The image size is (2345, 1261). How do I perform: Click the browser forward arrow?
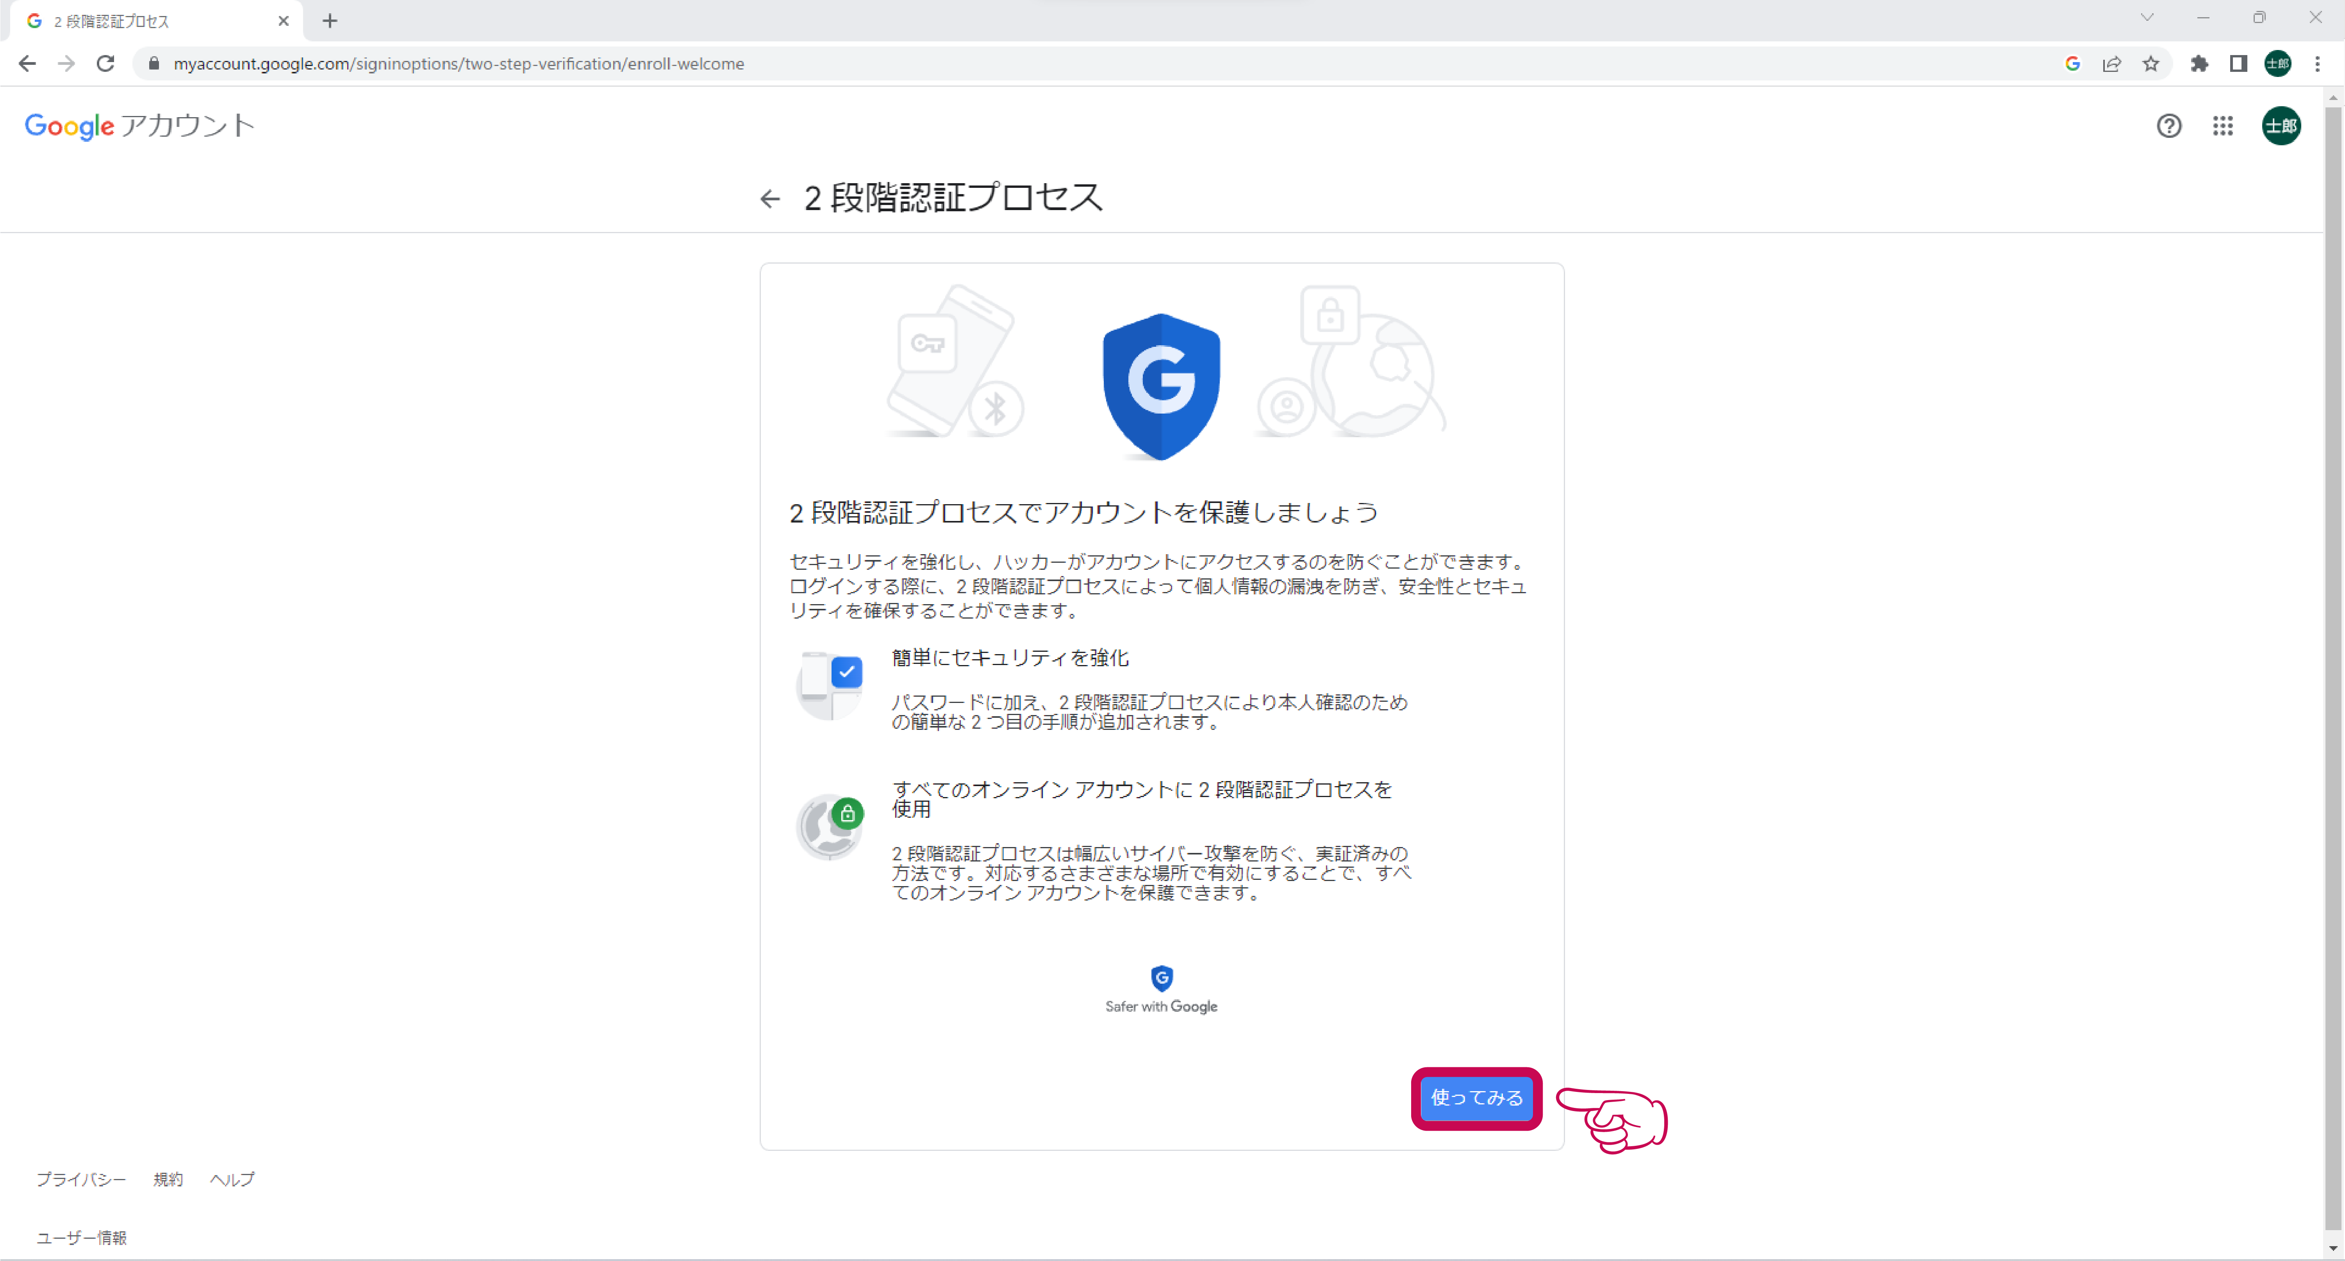coord(66,64)
